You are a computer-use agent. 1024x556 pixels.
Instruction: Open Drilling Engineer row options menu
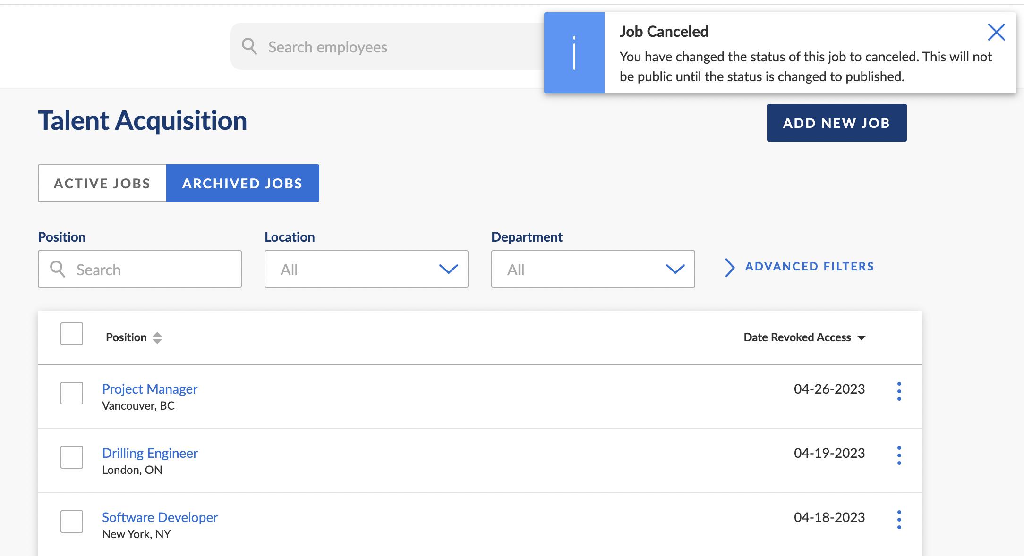point(899,455)
